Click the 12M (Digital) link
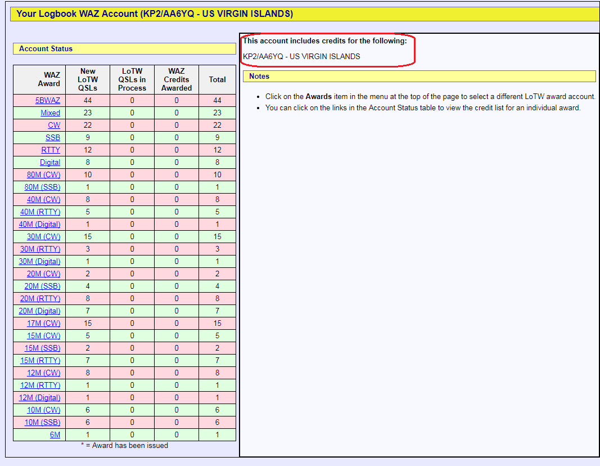 tap(39, 397)
